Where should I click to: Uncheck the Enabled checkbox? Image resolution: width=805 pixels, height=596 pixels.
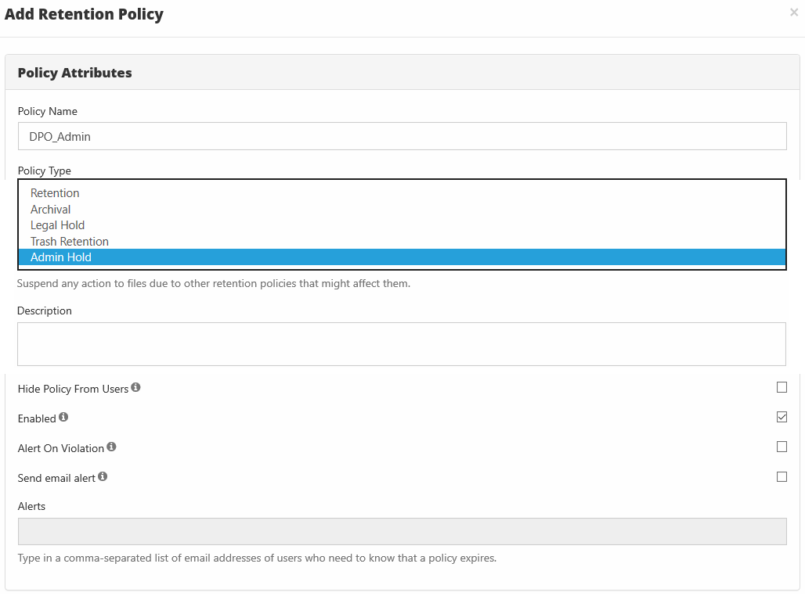pyautogui.click(x=782, y=417)
